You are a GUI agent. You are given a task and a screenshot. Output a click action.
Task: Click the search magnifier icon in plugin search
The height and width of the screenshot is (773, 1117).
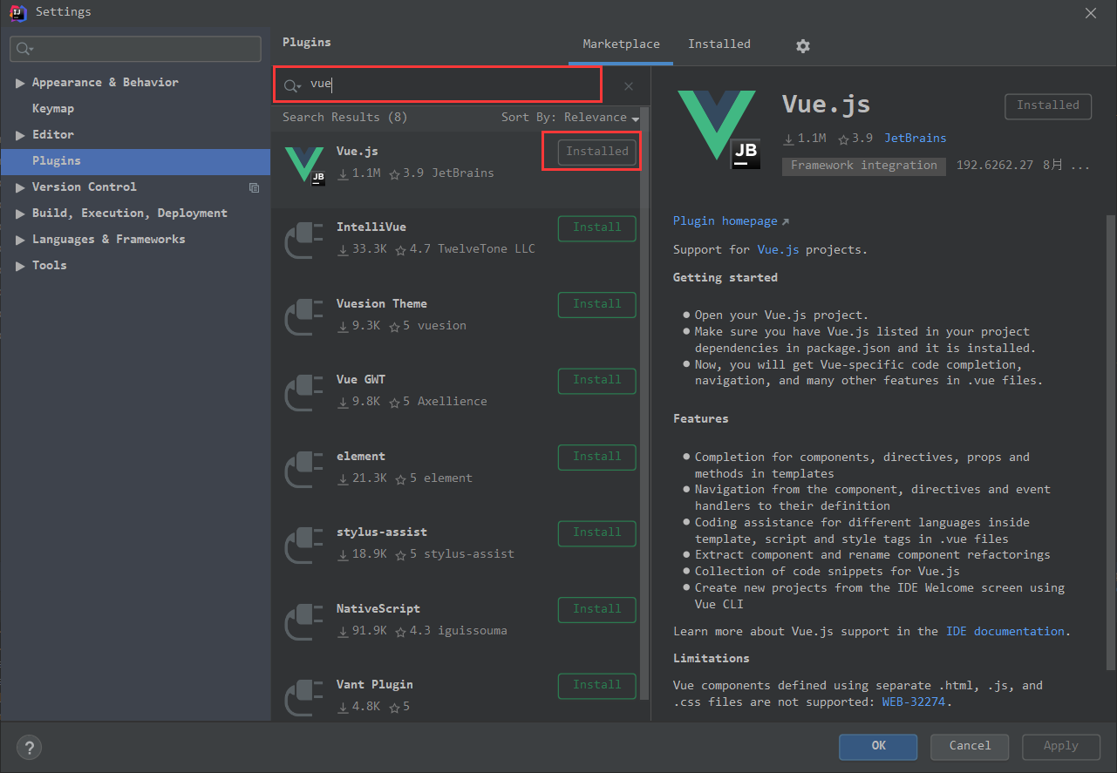[x=293, y=85]
